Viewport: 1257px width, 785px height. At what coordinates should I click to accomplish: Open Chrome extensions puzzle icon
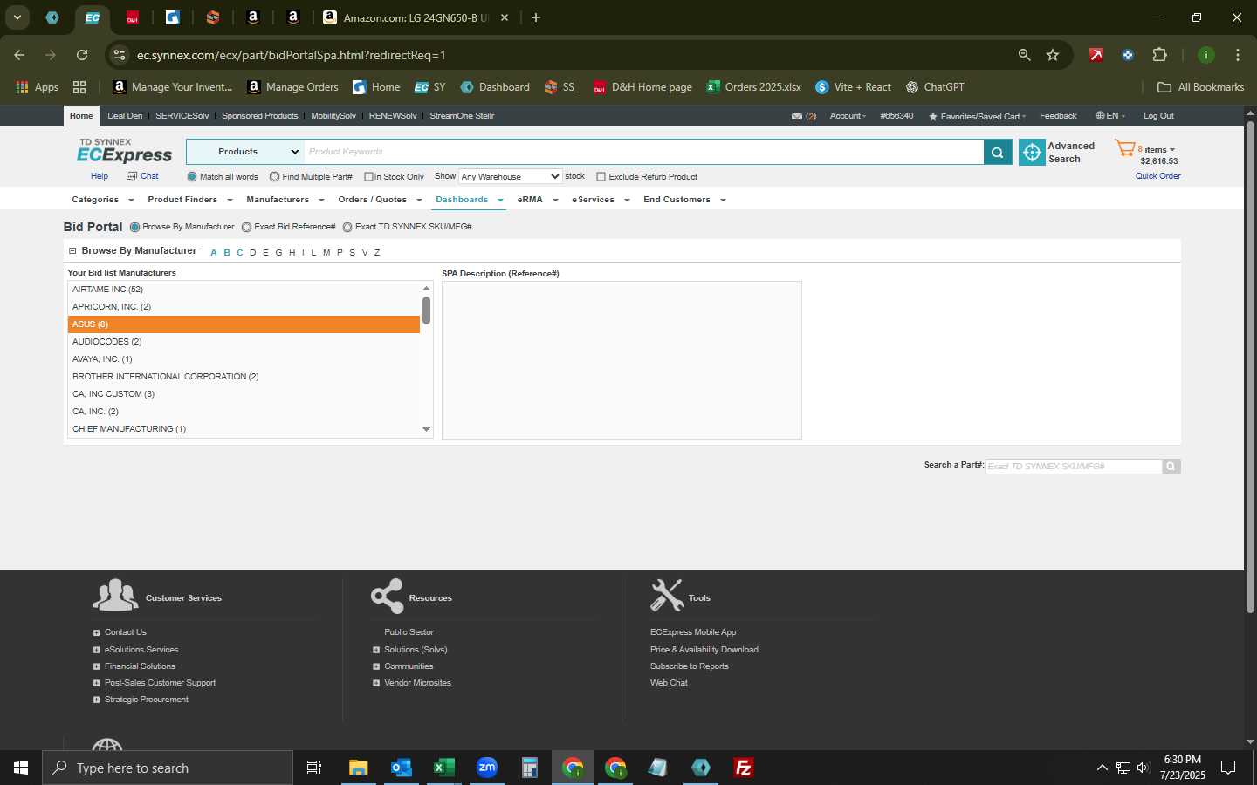(1159, 55)
